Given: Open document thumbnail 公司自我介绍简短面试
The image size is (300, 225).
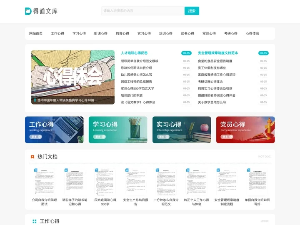Looking at the screenshot, I should pyautogui.click(x=45, y=182).
